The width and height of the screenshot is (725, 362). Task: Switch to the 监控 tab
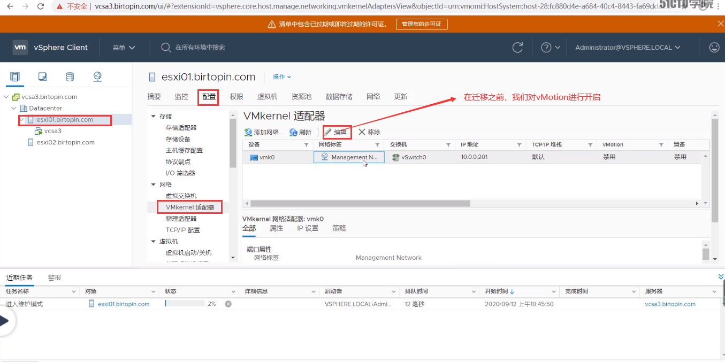click(181, 97)
